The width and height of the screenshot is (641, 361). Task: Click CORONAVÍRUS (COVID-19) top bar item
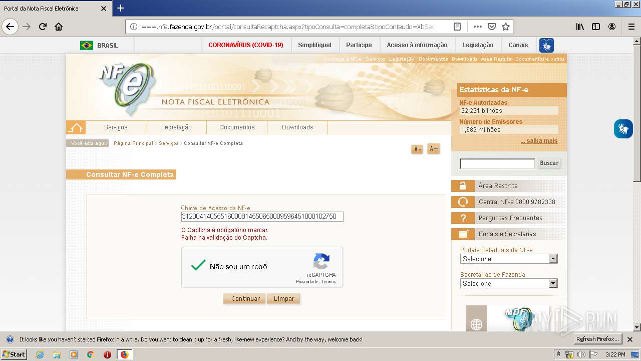click(x=246, y=45)
